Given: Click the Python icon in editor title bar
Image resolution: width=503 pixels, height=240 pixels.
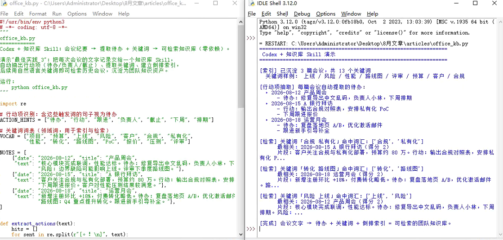Looking at the screenshot, I should (x=4, y=3).
